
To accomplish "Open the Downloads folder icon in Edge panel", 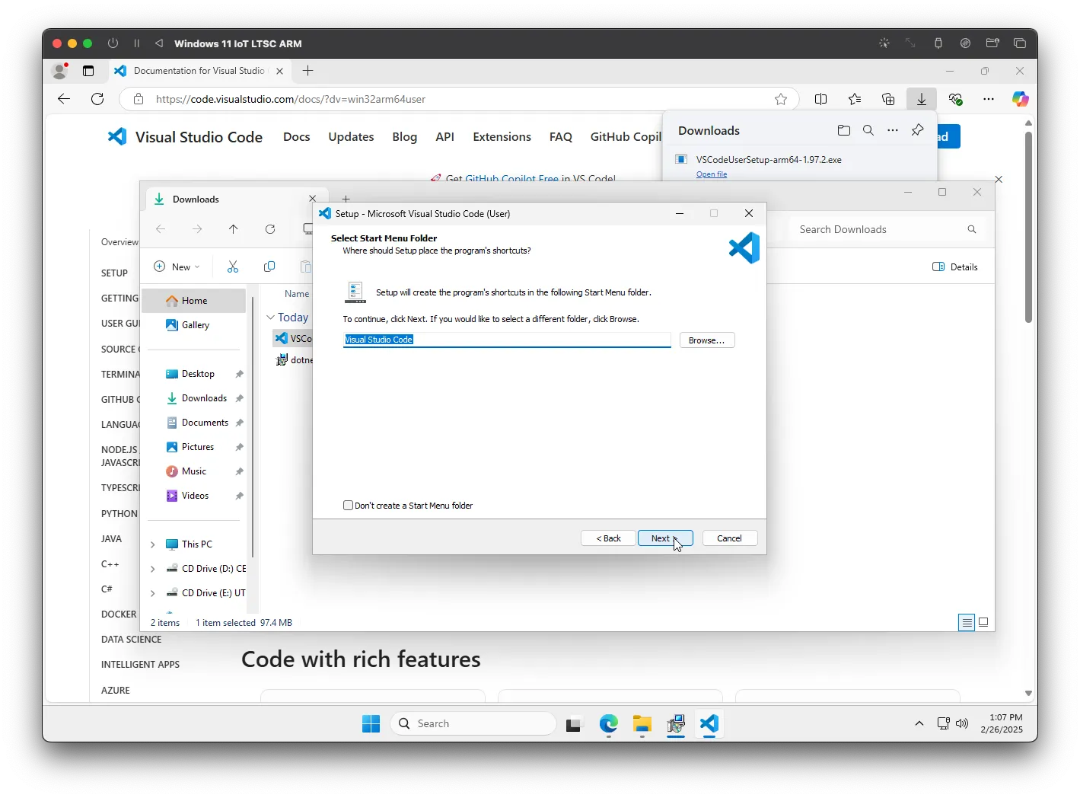I will 843,130.
